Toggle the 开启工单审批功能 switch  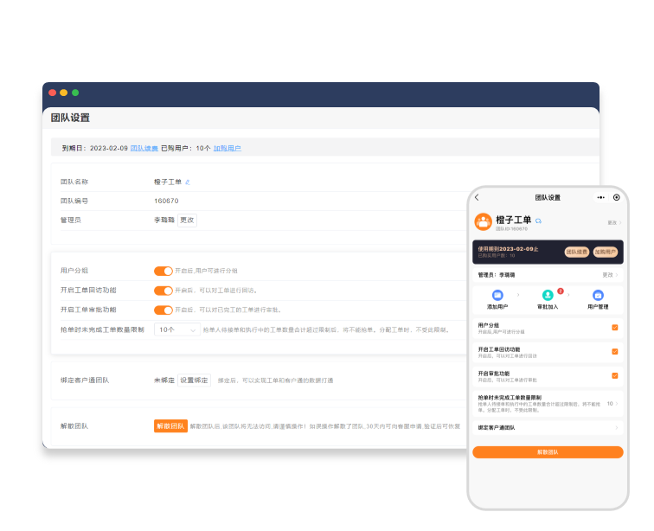click(163, 310)
